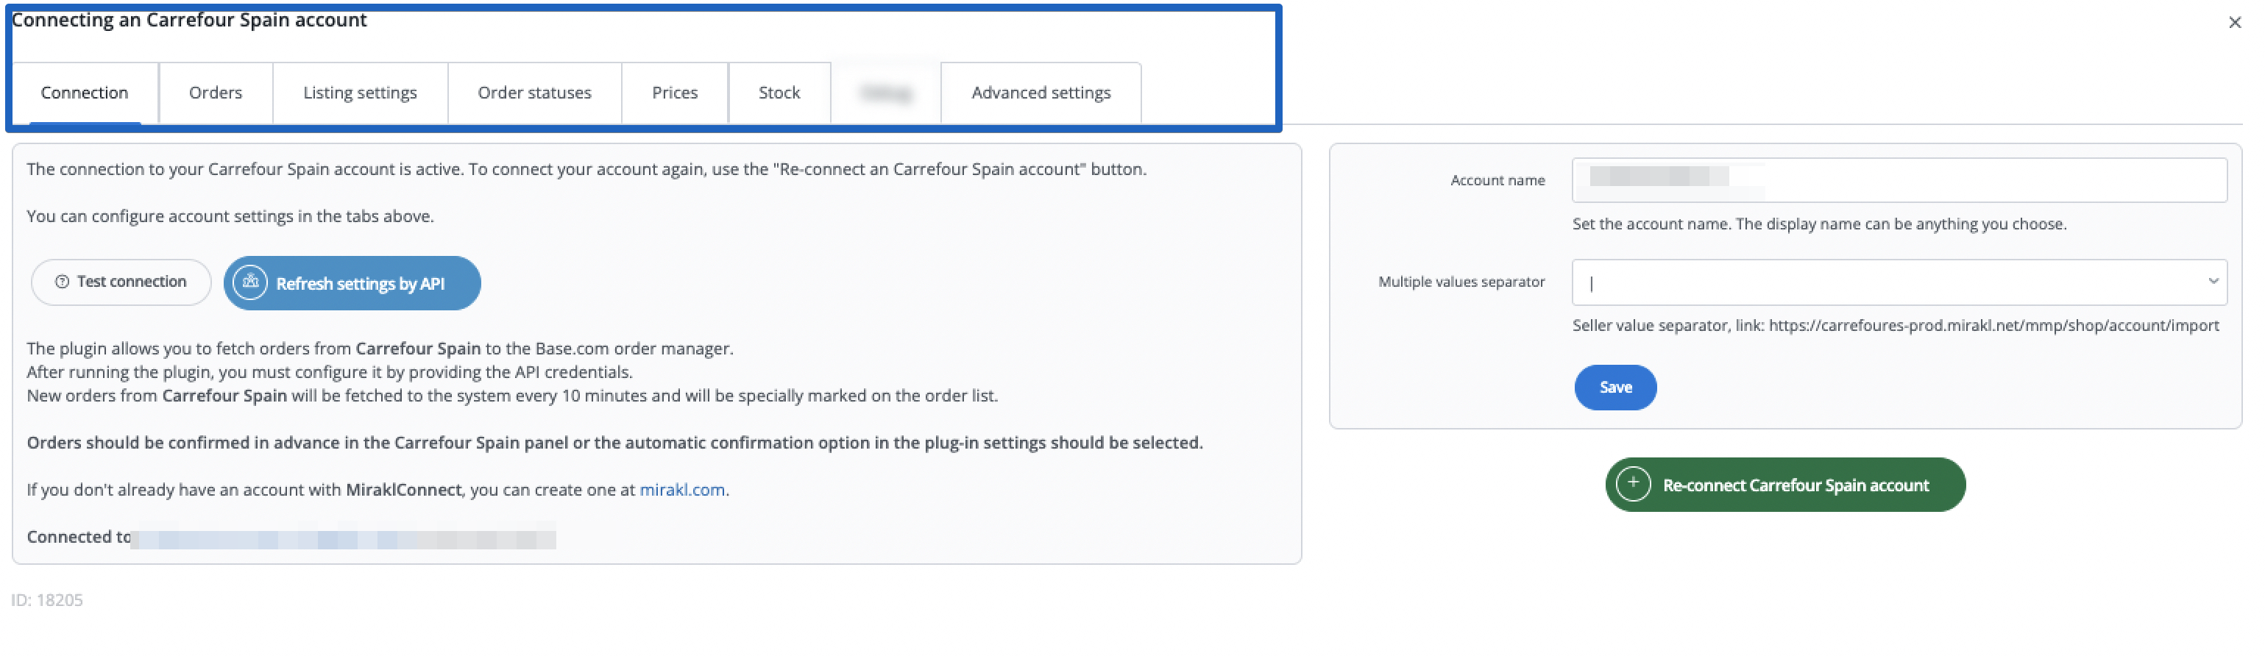Open the Advanced settings tab
The width and height of the screenshot is (2265, 656).
point(1041,93)
